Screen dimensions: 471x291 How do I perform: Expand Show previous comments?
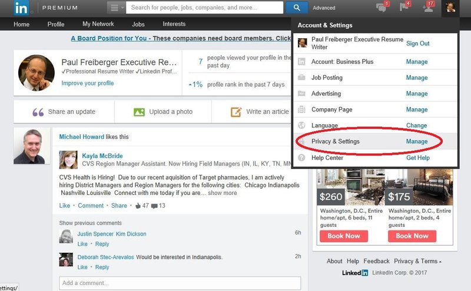[x=91, y=223]
